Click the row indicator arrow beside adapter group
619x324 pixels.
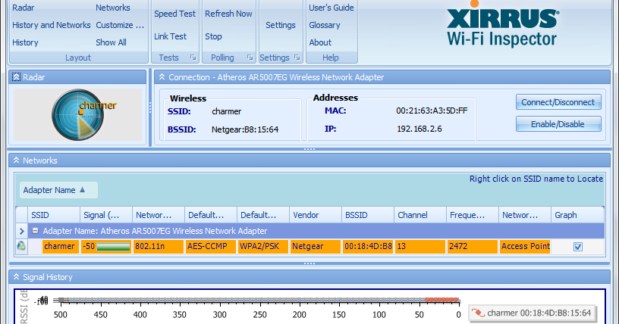tap(22, 232)
